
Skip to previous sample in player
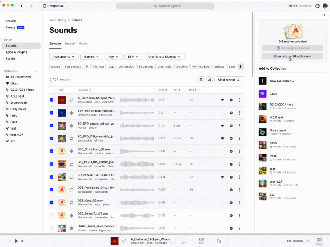pyautogui.click(x=9, y=241)
